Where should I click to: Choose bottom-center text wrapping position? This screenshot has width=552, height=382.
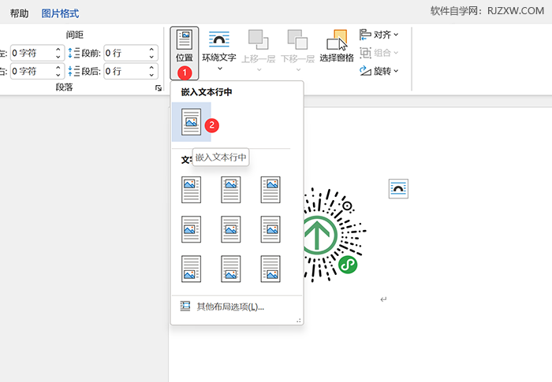[x=231, y=269]
